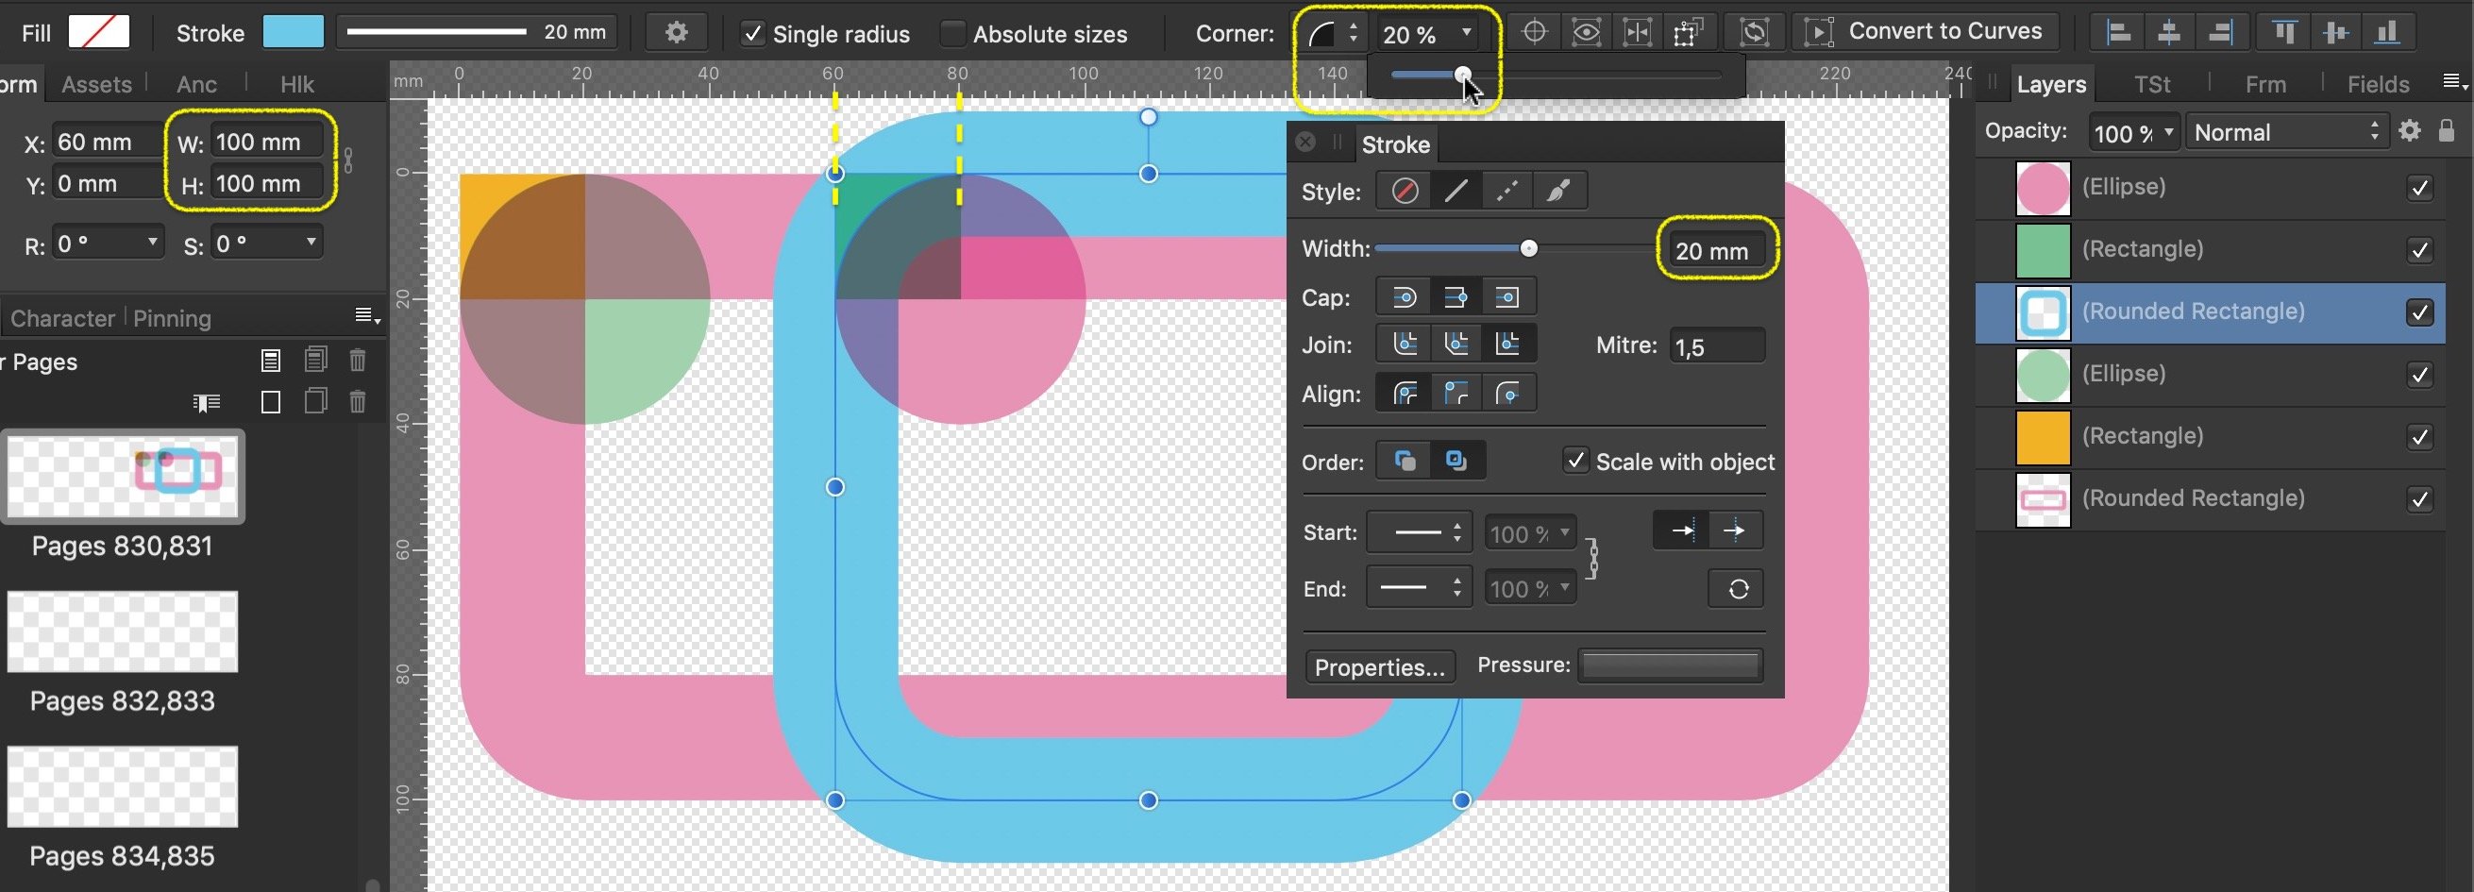The width and height of the screenshot is (2474, 892).
Task: Open the Layers panel options menu
Action: (x=2455, y=82)
